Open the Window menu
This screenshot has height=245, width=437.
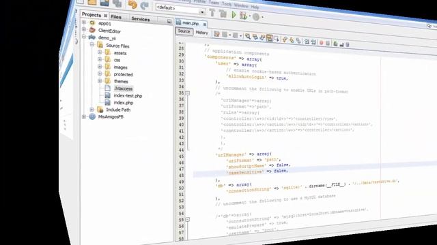(241, 5)
